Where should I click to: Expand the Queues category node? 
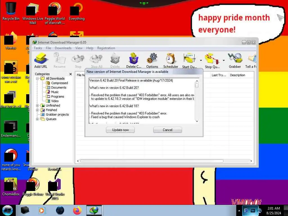pos(37,119)
